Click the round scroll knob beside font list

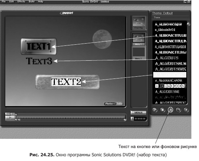point(188,24)
